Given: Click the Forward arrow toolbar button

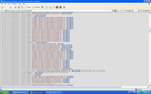Looking at the screenshot, I should click(x=10, y=7).
